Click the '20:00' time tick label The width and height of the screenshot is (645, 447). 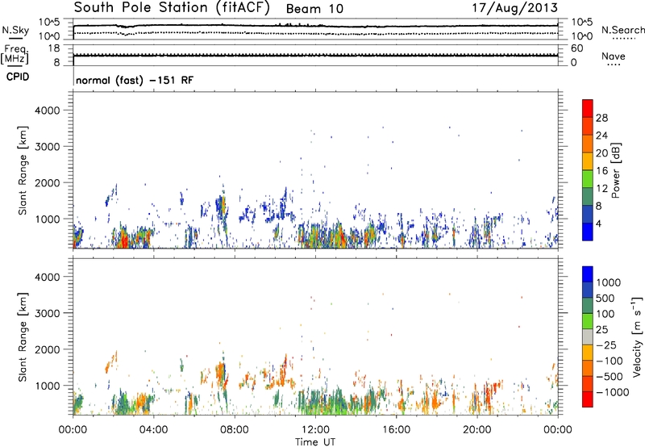click(x=476, y=430)
